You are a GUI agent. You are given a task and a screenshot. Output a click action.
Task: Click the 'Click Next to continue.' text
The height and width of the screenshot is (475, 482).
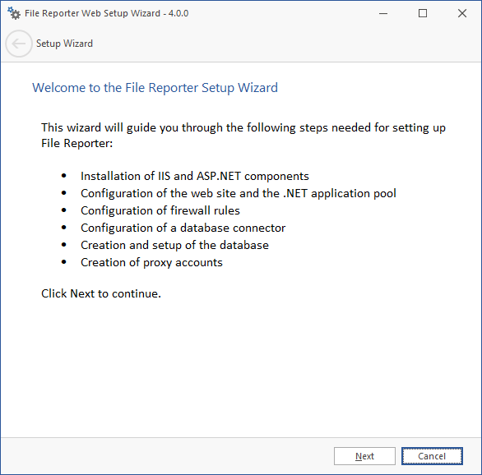coord(101,293)
